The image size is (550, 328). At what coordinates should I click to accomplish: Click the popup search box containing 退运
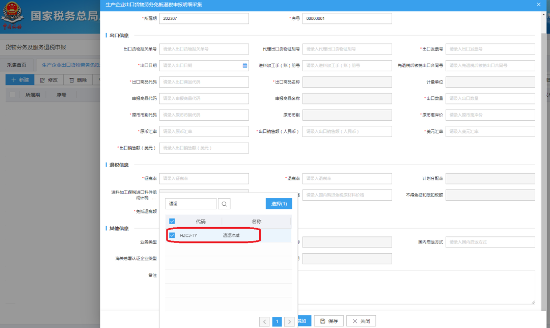pyautogui.click(x=191, y=204)
